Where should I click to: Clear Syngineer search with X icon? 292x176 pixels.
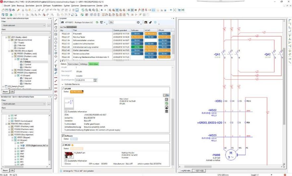coord(138,22)
